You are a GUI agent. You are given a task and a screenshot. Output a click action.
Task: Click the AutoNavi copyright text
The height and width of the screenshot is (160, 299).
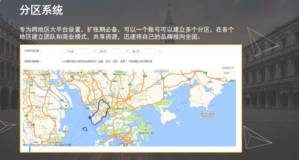click(x=52, y=145)
